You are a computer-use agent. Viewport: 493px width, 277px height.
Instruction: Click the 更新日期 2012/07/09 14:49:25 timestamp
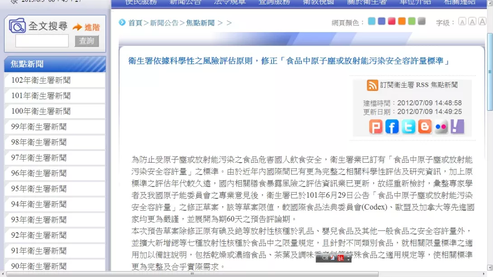[412, 112]
